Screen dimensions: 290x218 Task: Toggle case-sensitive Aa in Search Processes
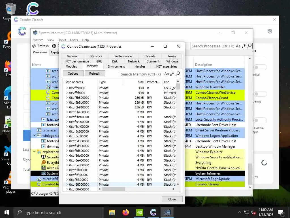(238, 46)
